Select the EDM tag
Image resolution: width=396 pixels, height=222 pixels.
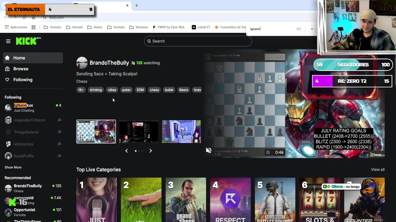tap(140, 90)
